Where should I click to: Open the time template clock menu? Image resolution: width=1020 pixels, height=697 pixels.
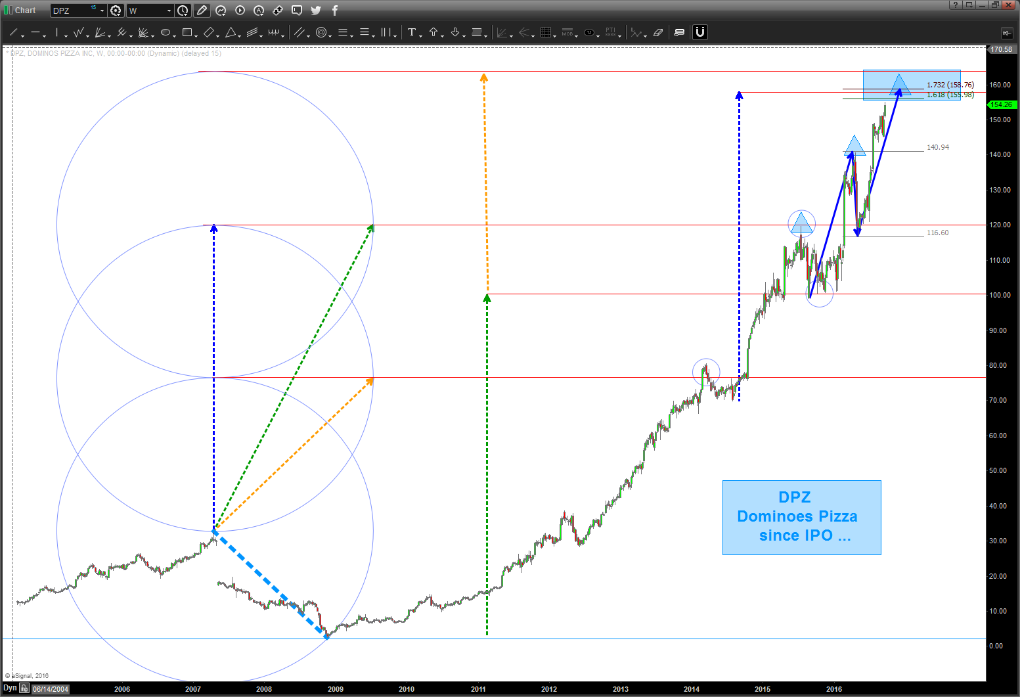pyautogui.click(x=183, y=11)
